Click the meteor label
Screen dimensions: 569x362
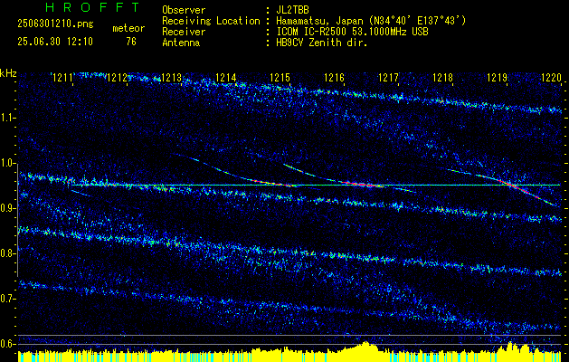128,28
